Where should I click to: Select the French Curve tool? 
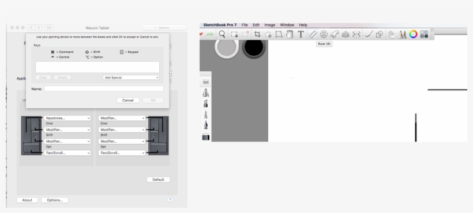click(335, 35)
